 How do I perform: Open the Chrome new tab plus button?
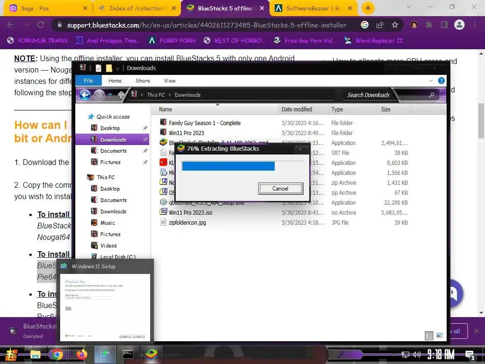coord(368,8)
